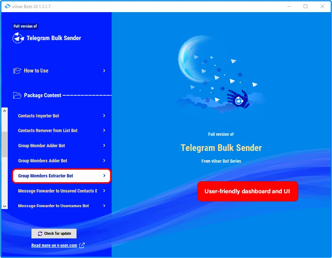Click the Telegram Bulk Sender logo in sidebar

tap(18, 38)
